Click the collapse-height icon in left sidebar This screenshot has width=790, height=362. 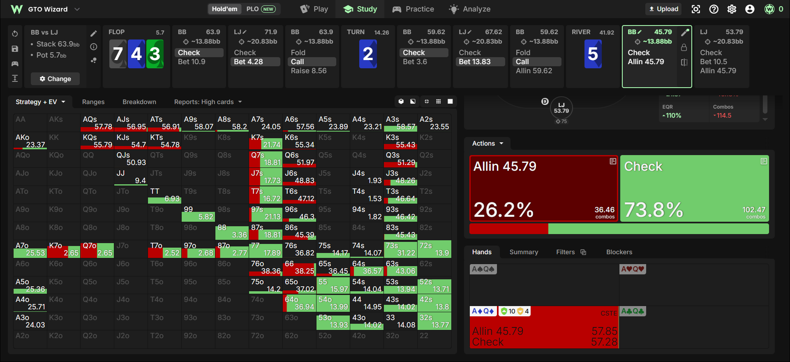click(15, 79)
